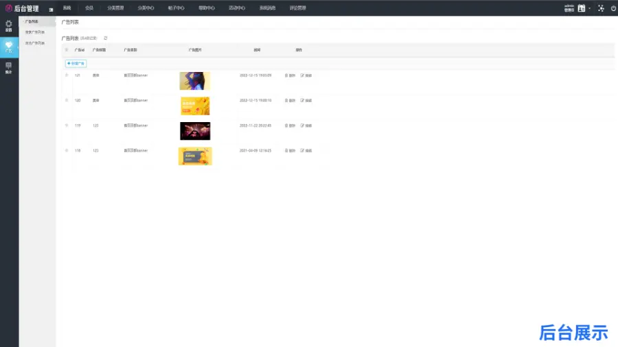
Task: Tick the checkbox for ad row 121
Action: (67, 75)
